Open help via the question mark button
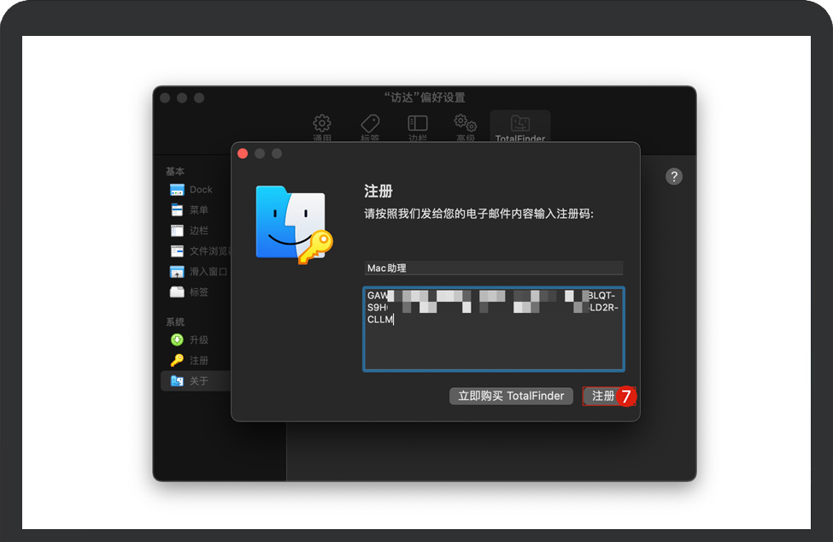833x542 pixels. tap(674, 176)
